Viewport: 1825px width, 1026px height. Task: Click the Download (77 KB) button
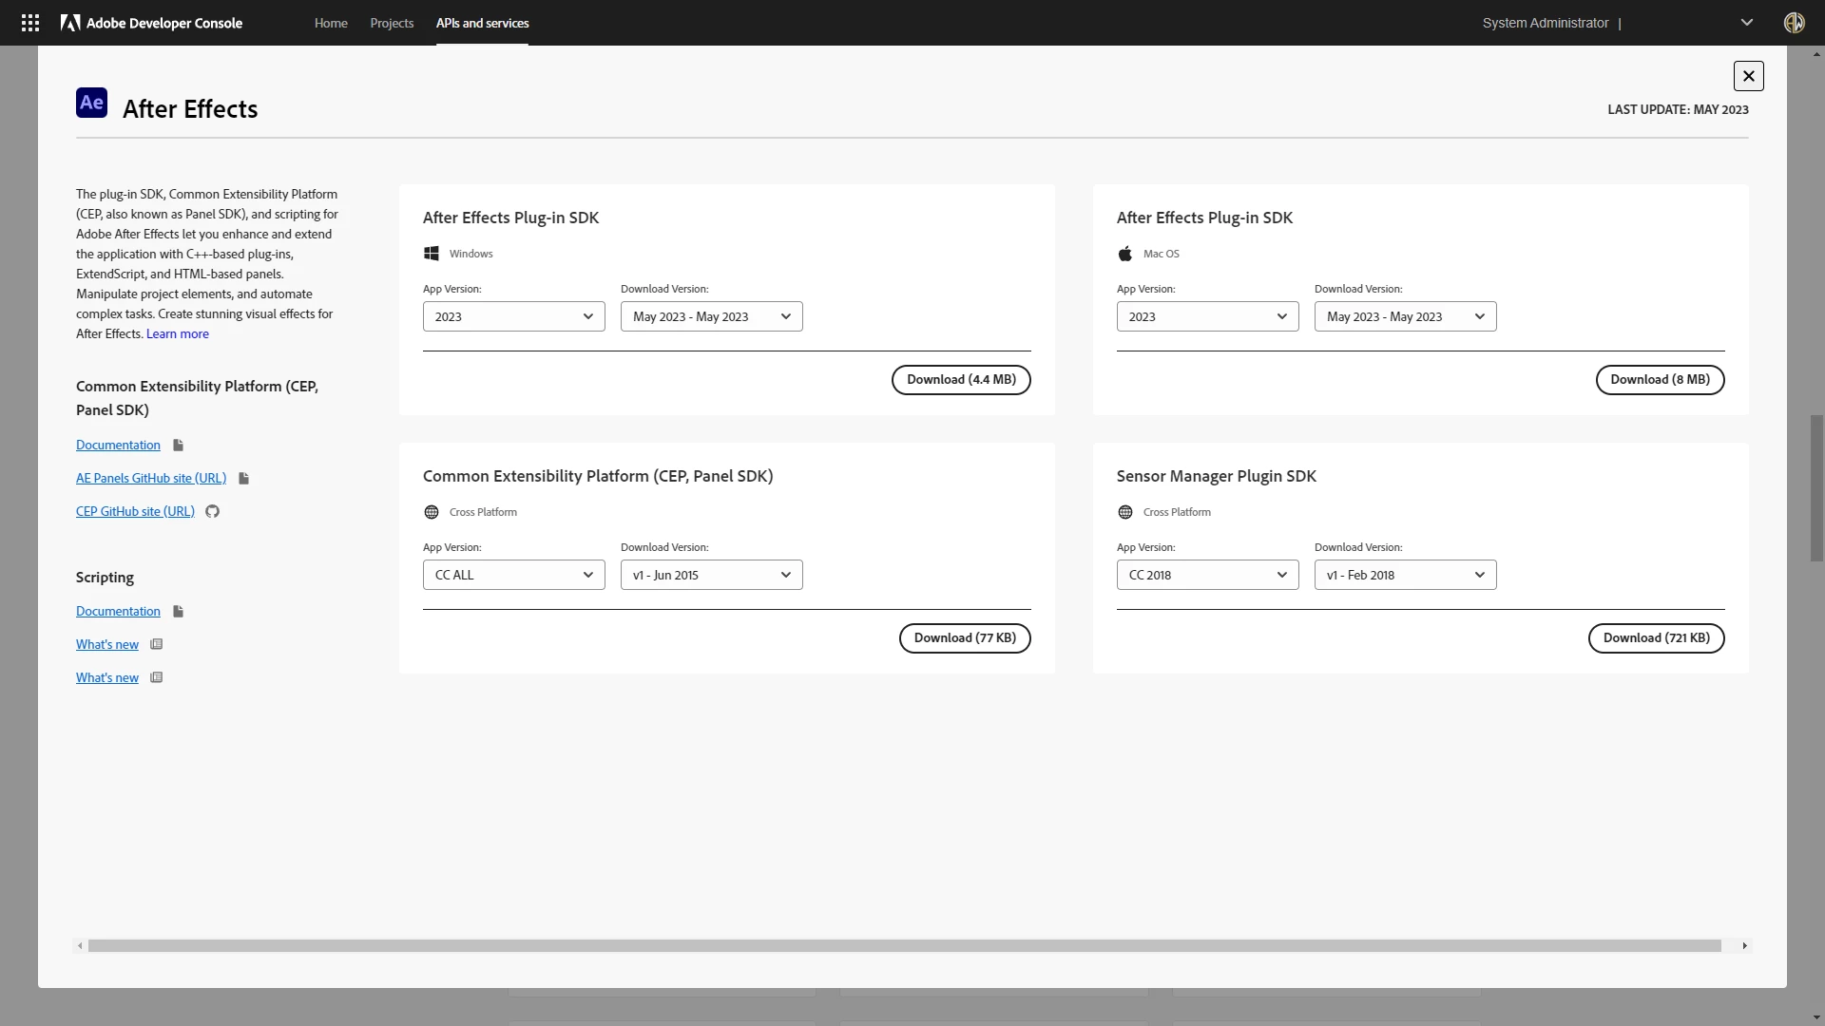click(x=965, y=638)
